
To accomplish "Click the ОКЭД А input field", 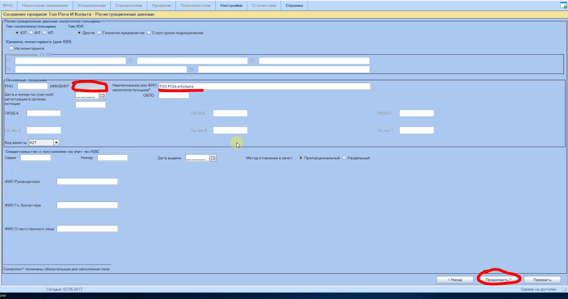I will click(44, 113).
